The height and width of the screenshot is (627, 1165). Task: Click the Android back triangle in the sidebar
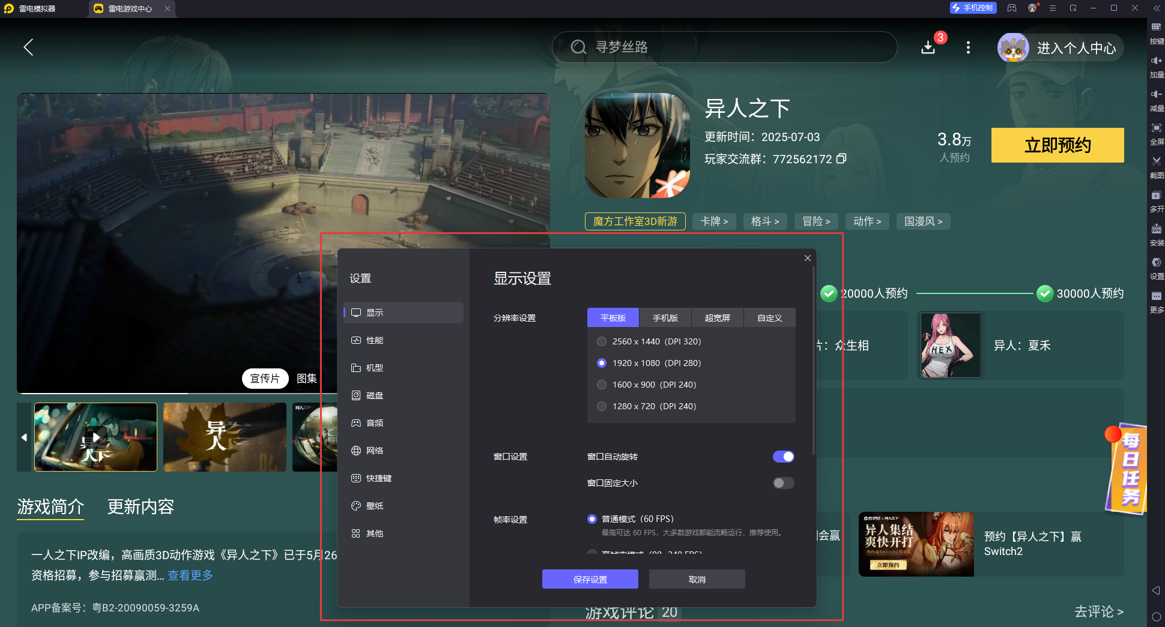(x=1156, y=590)
